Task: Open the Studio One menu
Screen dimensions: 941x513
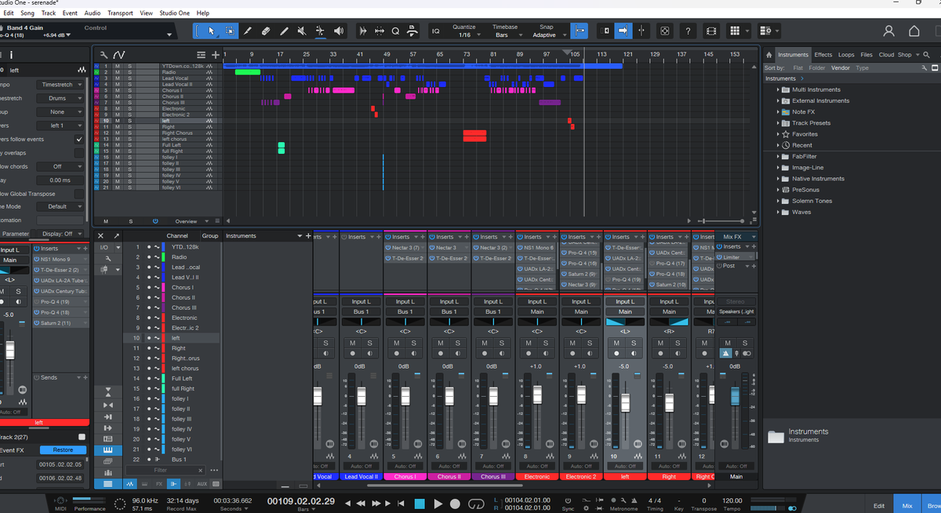Action: [x=176, y=13]
